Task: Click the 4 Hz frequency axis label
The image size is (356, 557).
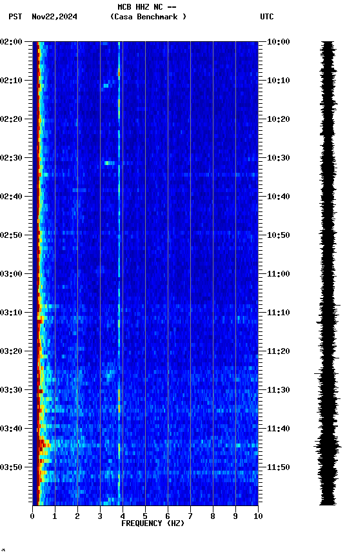Action: (x=123, y=516)
